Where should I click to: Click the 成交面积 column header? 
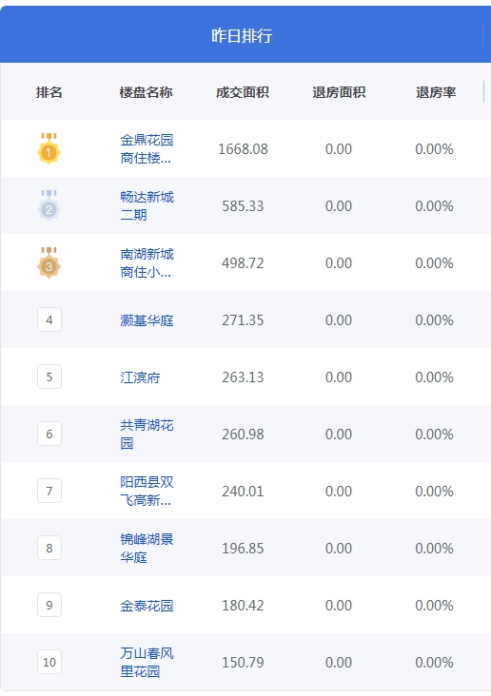[x=242, y=92]
